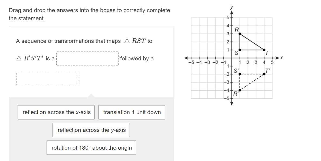Click the first dashed answer box
Viewport: 321px width, 161px height.
tap(87, 58)
